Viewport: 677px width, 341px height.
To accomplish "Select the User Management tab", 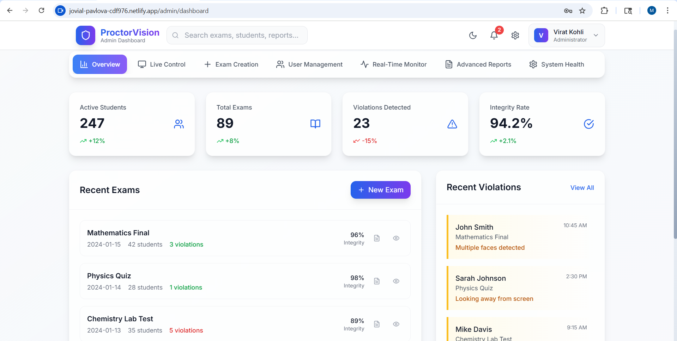I will coord(309,64).
